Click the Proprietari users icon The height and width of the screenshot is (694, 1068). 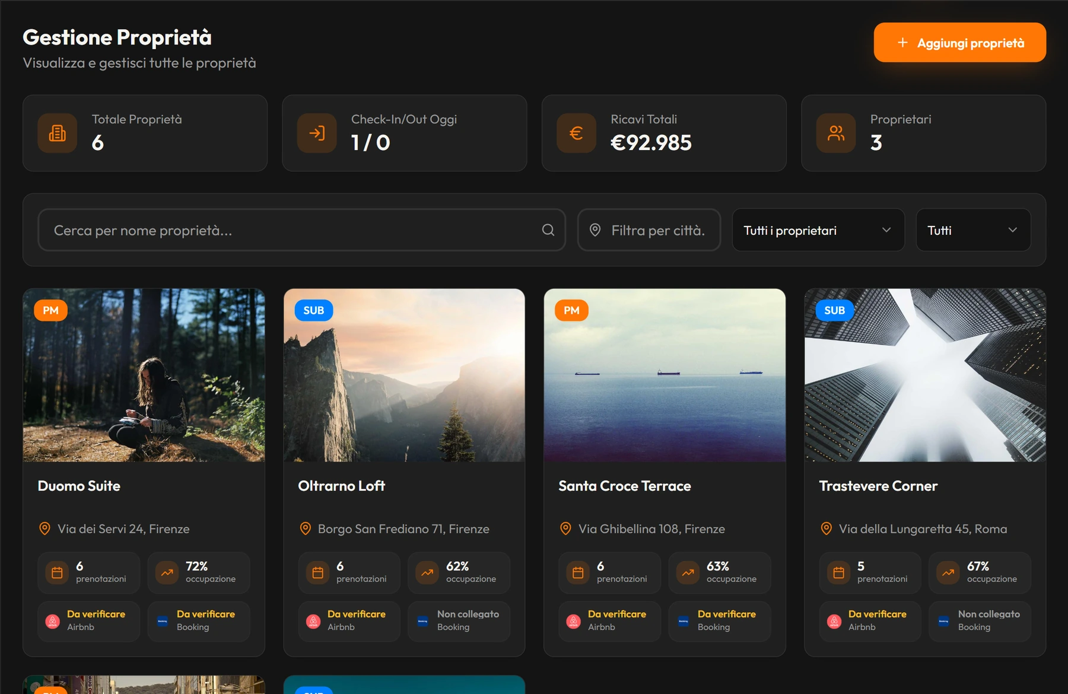click(x=836, y=133)
